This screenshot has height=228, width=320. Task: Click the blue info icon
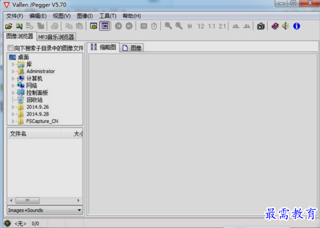(297, 26)
